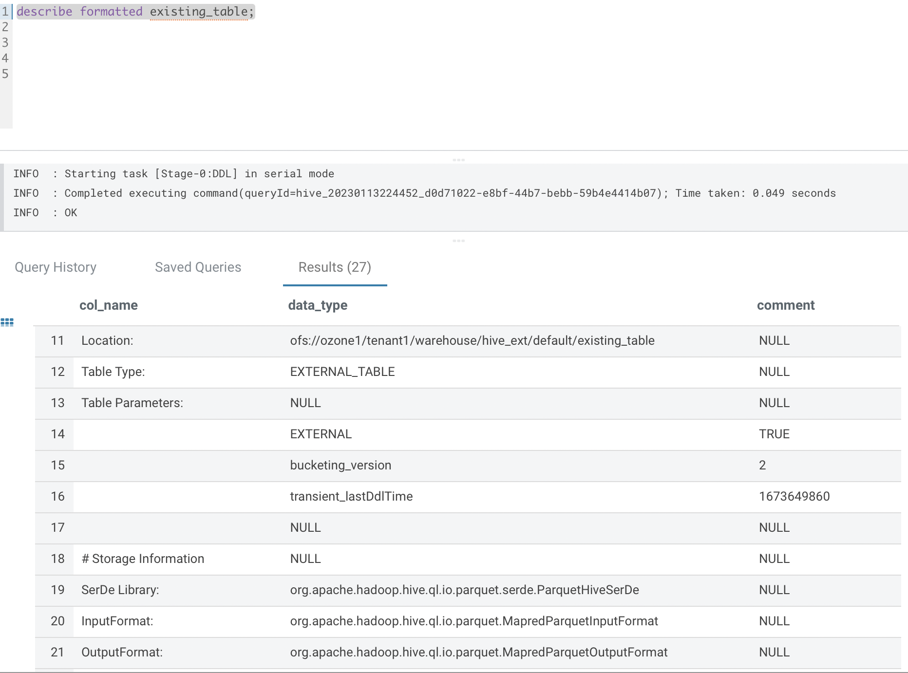Click the blue grid icon beside the results table
908x673 pixels.
[x=7, y=322]
